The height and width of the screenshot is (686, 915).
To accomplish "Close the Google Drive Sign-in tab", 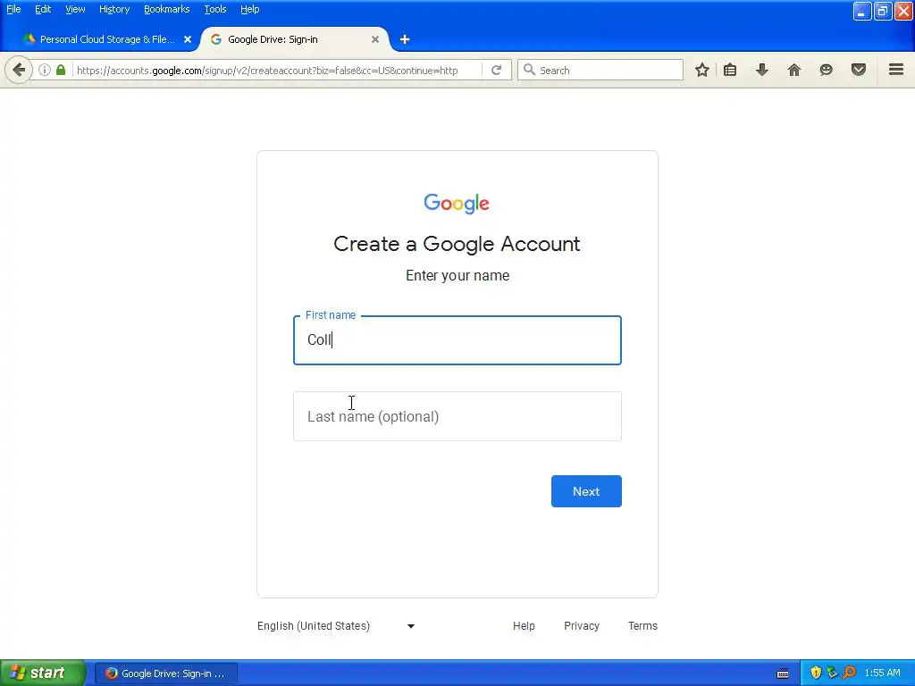I will pos(375,39).
